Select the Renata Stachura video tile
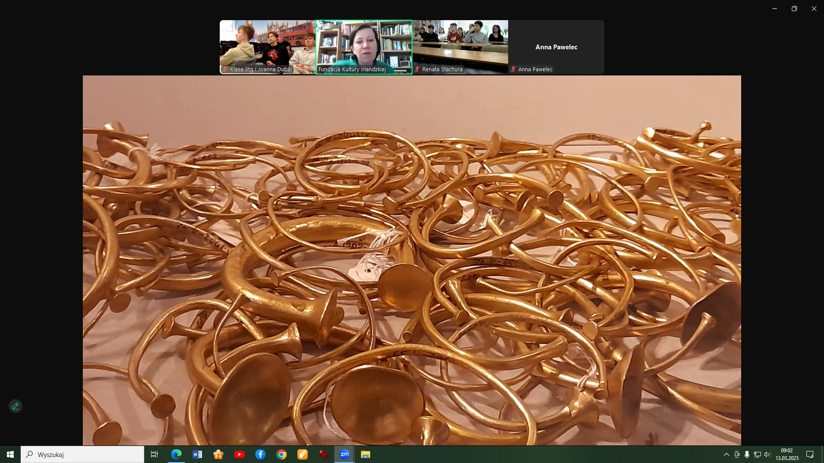Screen dimensions: 824x463 pyautogui.click(x=460, y=47)
